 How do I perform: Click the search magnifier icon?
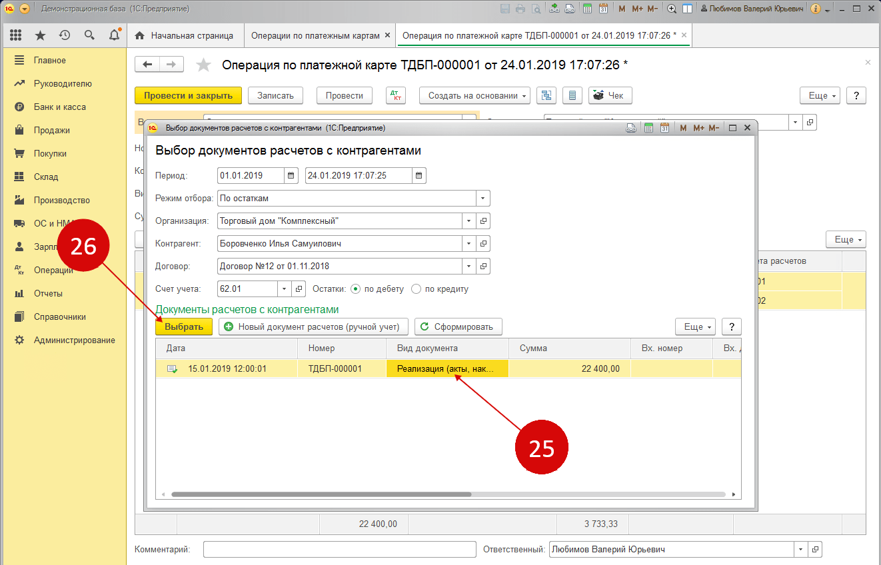pyautogui.click(x=89, y=35)
